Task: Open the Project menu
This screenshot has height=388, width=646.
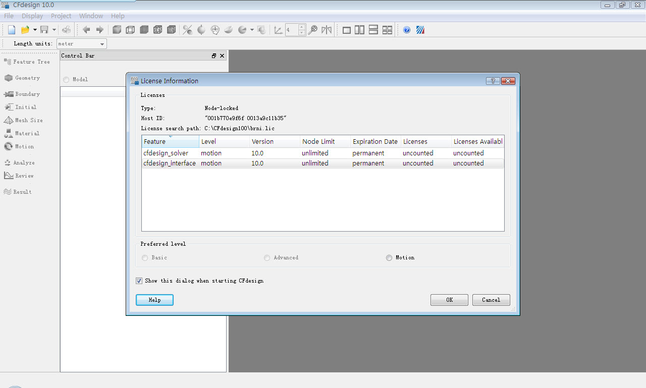Action: pyautogui.click(x=61, y=16)
